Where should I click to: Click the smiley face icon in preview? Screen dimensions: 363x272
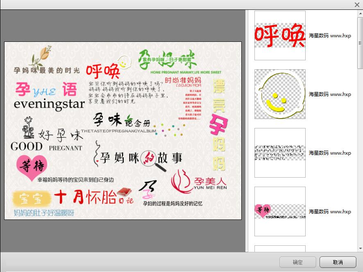[x=123, y=63]
